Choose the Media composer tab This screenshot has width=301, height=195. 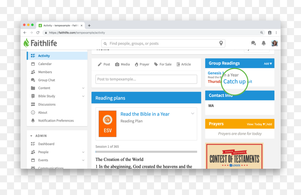pyautogui.click(x=122, y=65)
